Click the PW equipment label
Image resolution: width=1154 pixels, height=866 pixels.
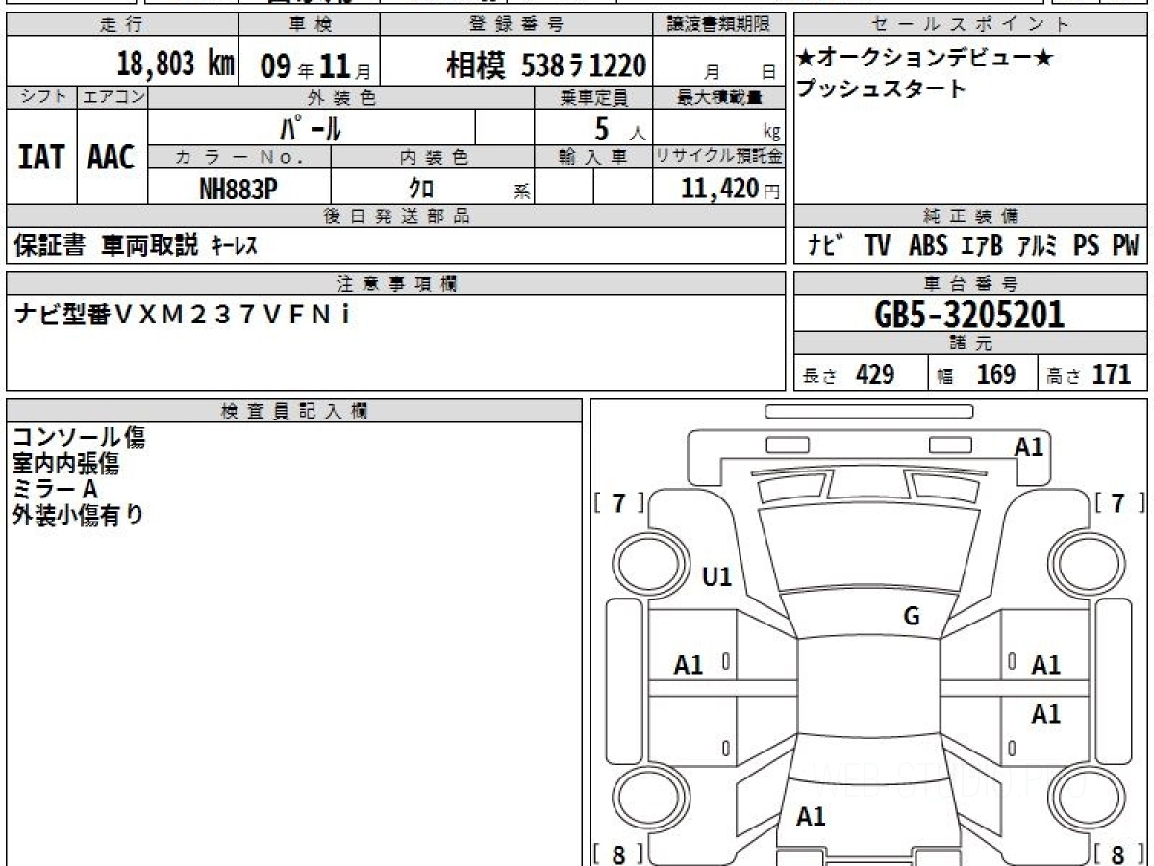[1124, 246]
